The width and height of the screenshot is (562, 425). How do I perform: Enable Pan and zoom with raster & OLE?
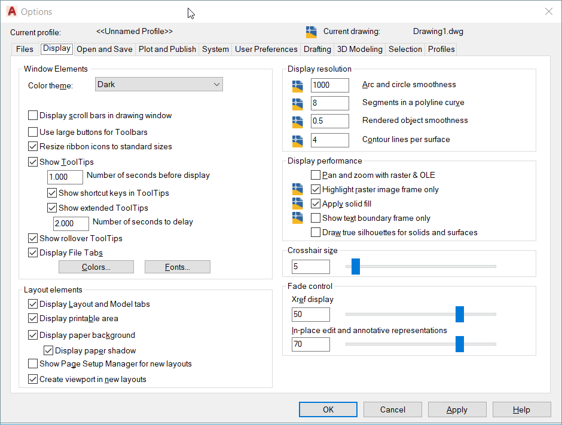click(316, 175)
